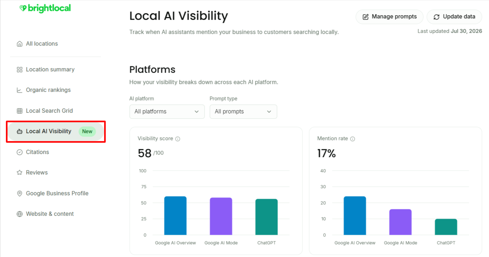This screenshot has width=489, height=257.
Task: Click the Local Search Grid table icon
Action: point(19,111)
